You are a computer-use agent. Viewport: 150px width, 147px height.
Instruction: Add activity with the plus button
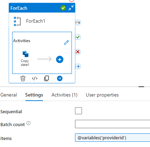click(60, 60)
